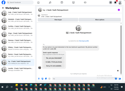Open File Explorer from taskbar
This screenshot has height=91, width=125.
pyautogui.click(x=26, y=85)
